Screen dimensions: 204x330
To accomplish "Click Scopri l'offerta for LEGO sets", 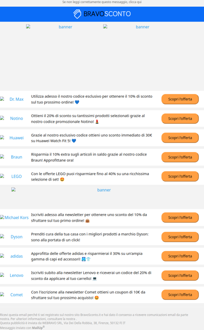I will coord(180,177).
